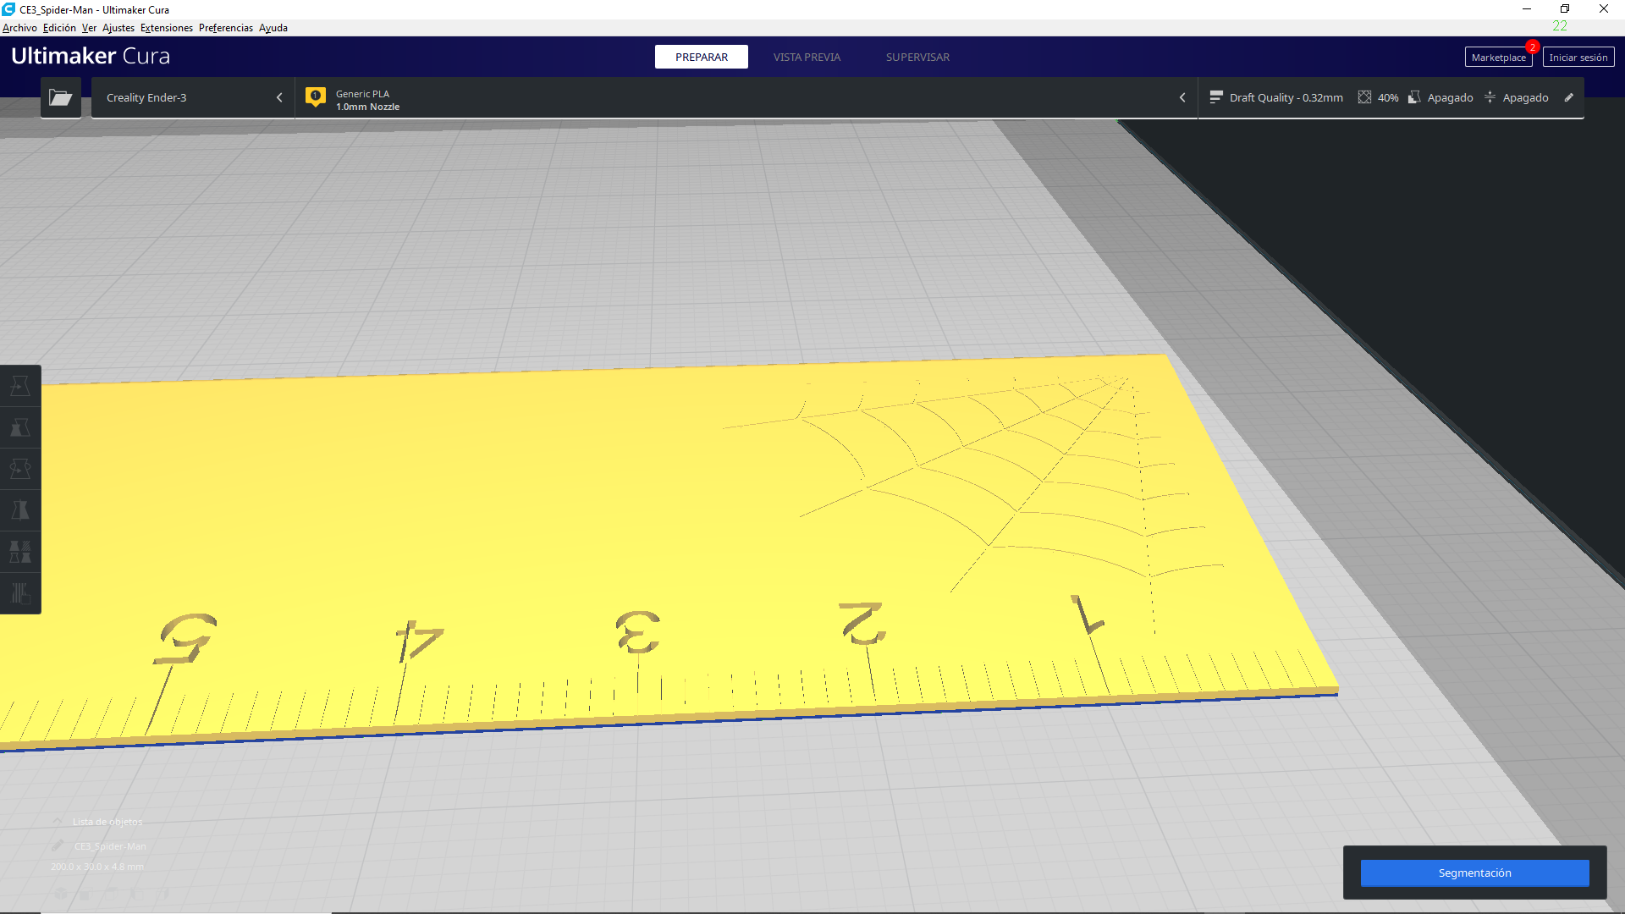Select the Scale tool
Screen dimensions: 1625x914
(20, 427)
